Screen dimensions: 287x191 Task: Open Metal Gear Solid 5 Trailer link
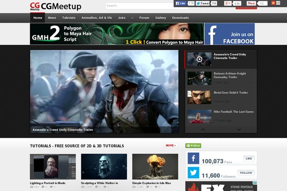pyautogui.click(x=231, y=93)
